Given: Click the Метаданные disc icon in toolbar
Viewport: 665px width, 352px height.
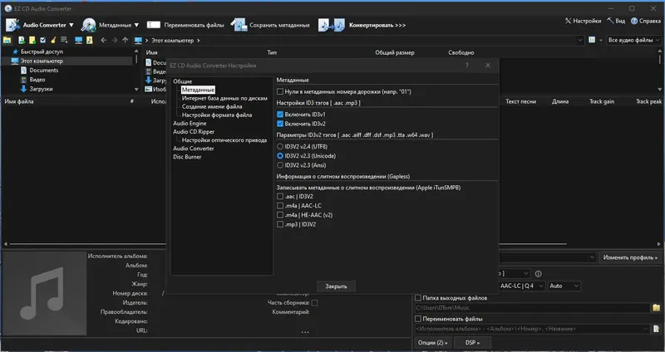Looking at the screenshot, I should pyautogui.click(x=89, y=25).
